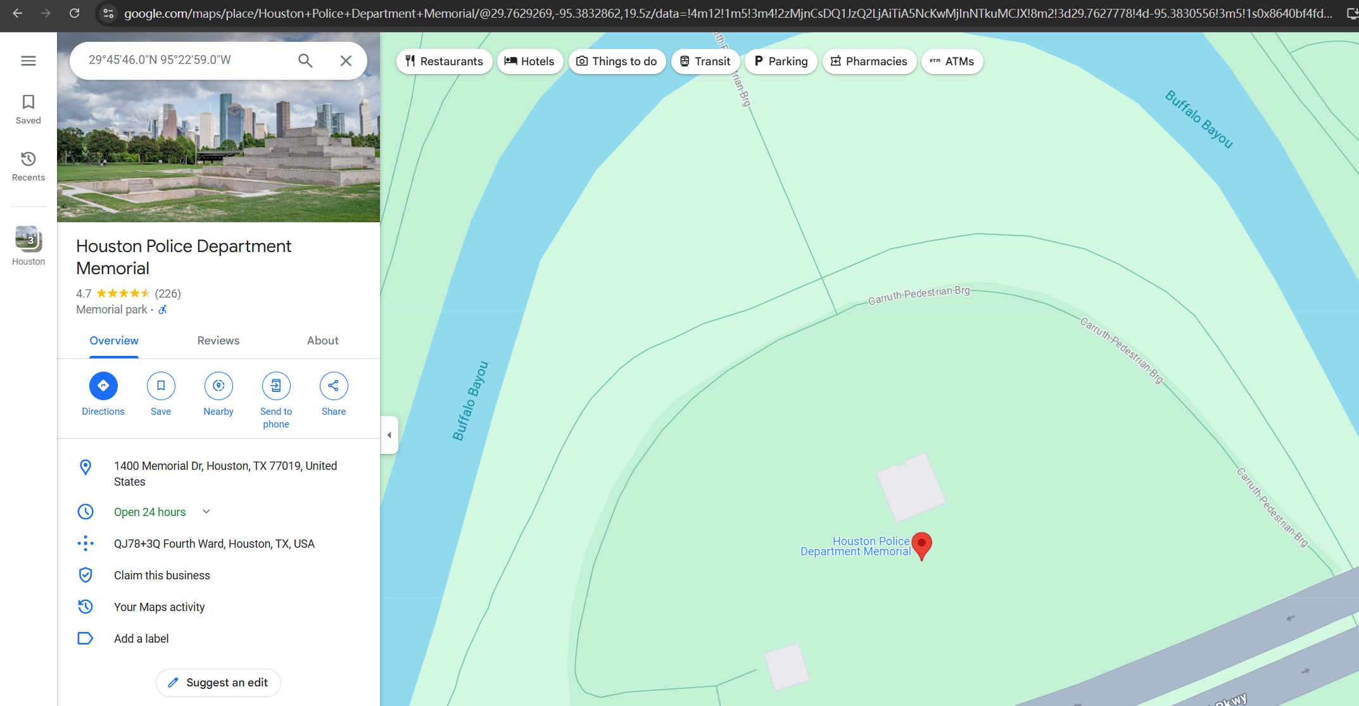
Task: Select the Parking filter chip
Action: pos(781,61)
